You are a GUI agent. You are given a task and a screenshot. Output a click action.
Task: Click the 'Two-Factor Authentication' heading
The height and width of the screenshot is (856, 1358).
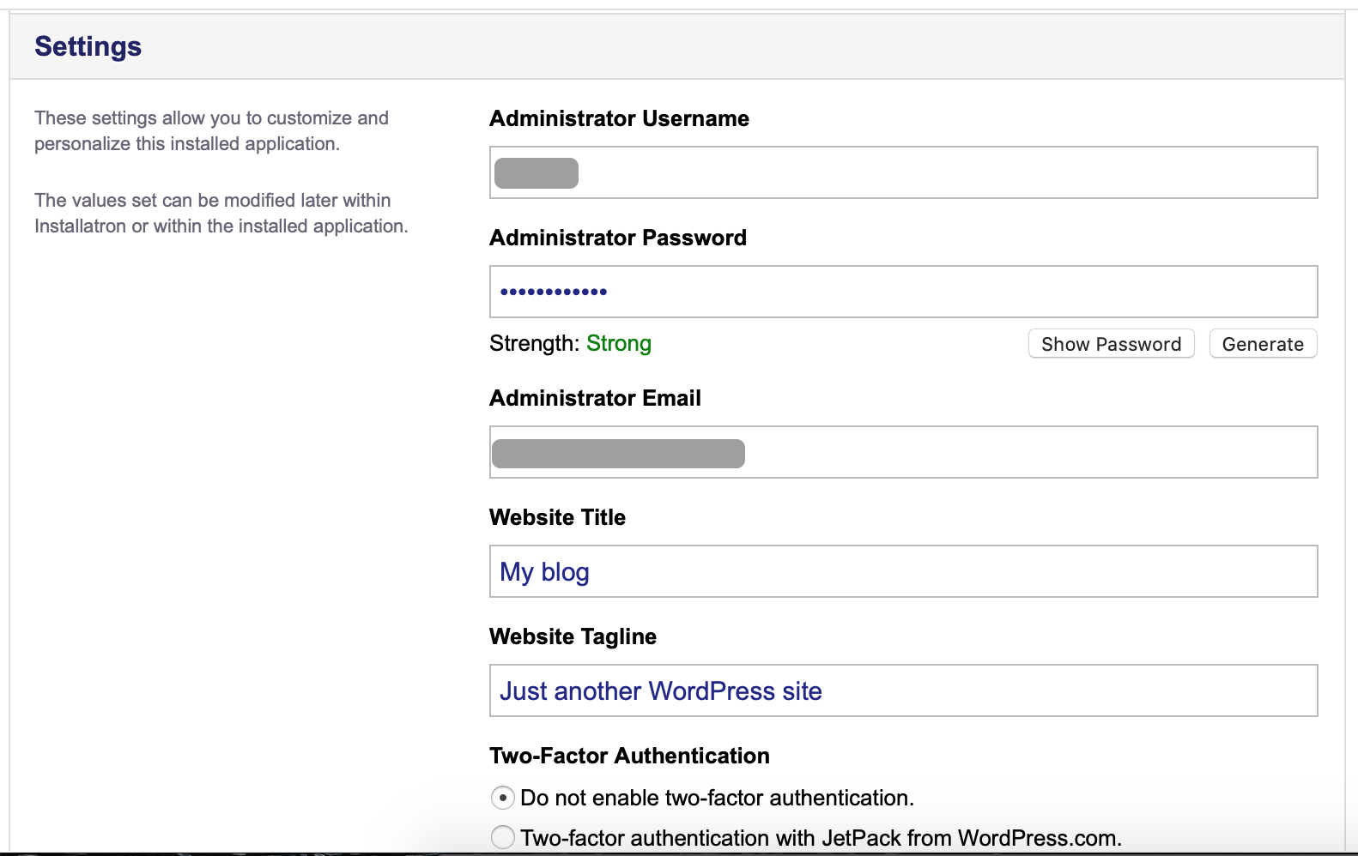(629, 756)
